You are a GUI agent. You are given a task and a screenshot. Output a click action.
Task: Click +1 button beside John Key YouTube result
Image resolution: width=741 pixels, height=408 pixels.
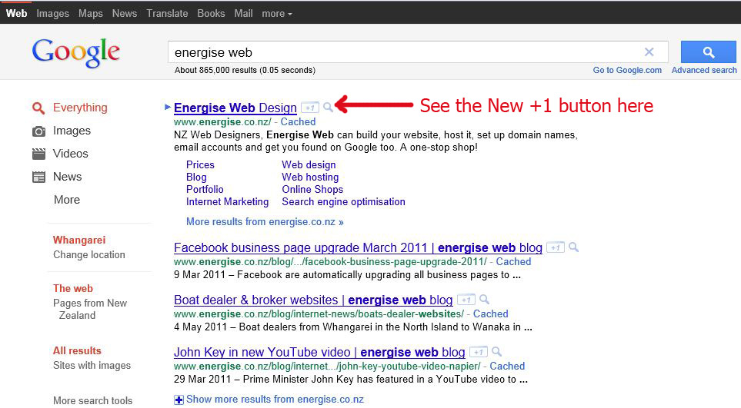tap(478, 352)
